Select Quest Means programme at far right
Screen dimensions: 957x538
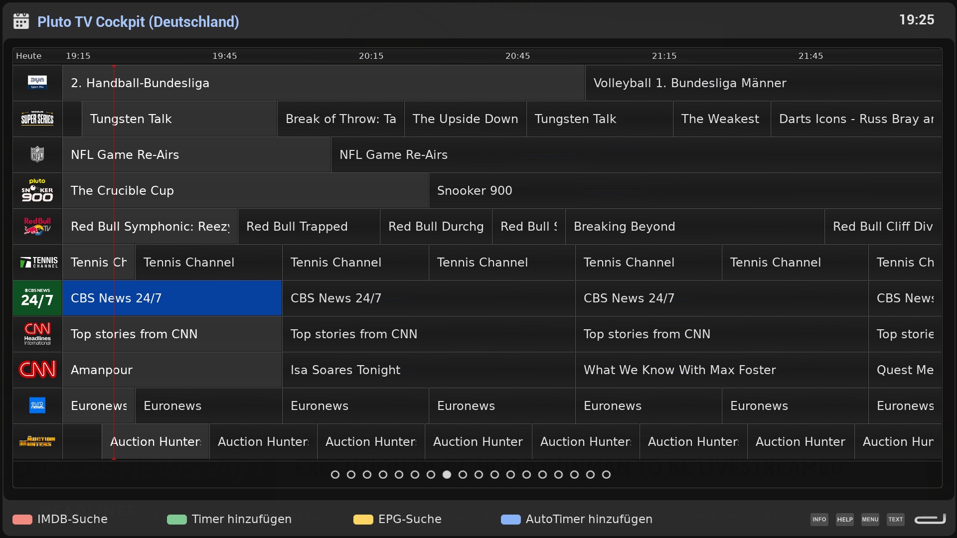point(905,370)
